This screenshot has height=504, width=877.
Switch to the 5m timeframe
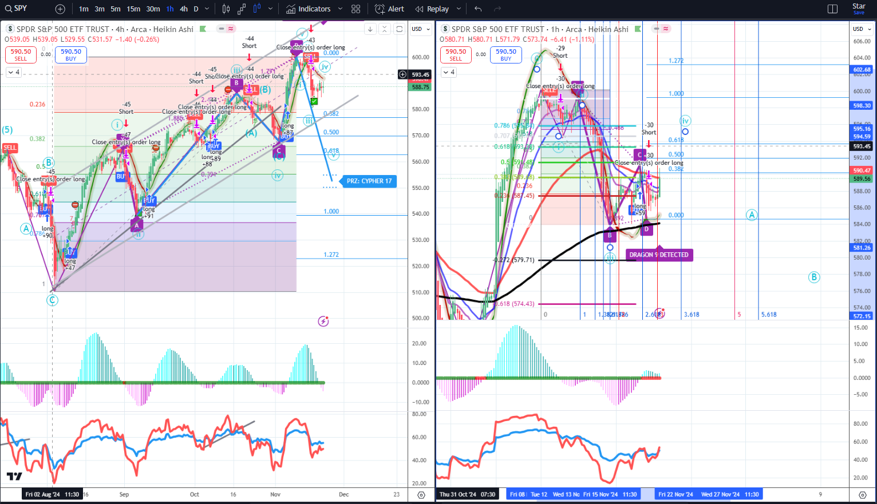pyautogui.click(x=116, y=9)
